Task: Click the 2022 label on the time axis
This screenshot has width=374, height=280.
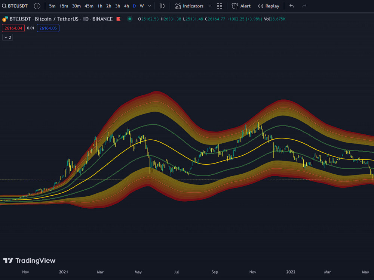Action: (291, 272)
